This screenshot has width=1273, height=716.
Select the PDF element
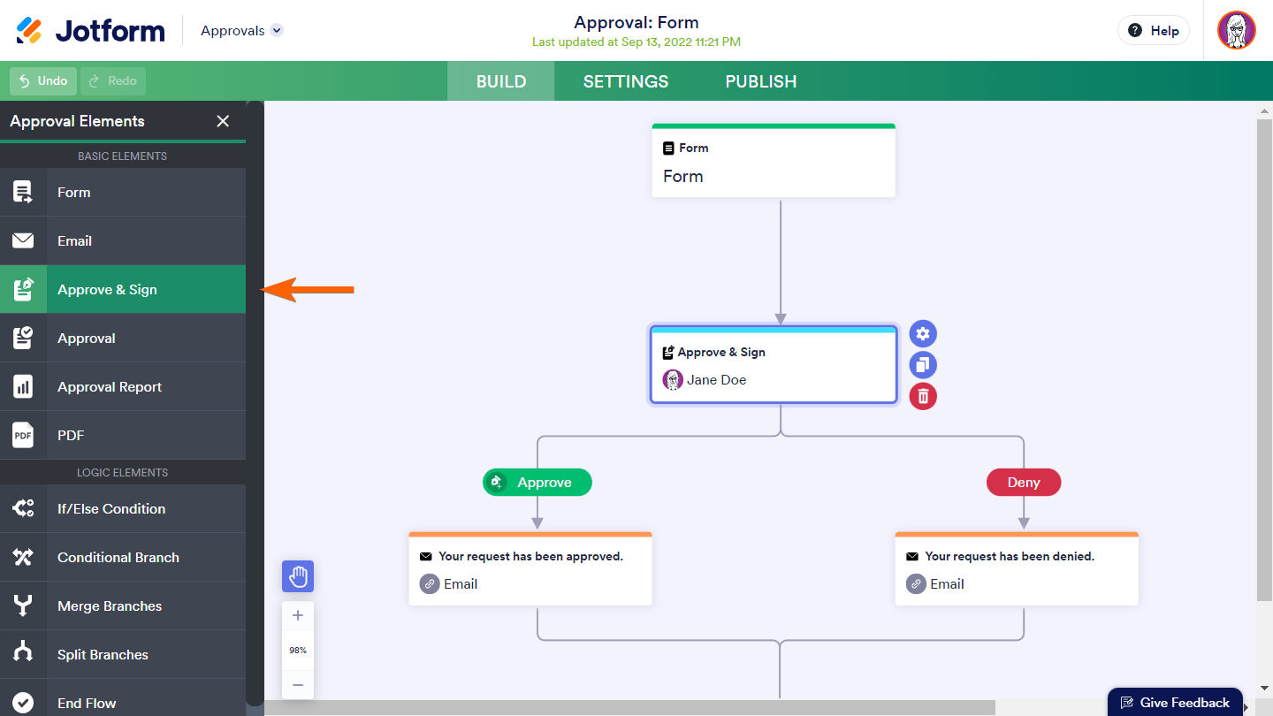coord(123,435)
